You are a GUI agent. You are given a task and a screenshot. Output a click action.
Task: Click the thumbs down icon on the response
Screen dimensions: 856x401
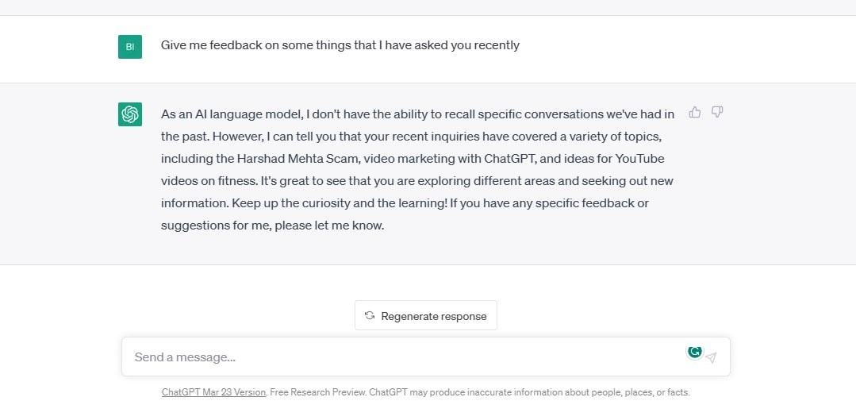coord(717,112)
